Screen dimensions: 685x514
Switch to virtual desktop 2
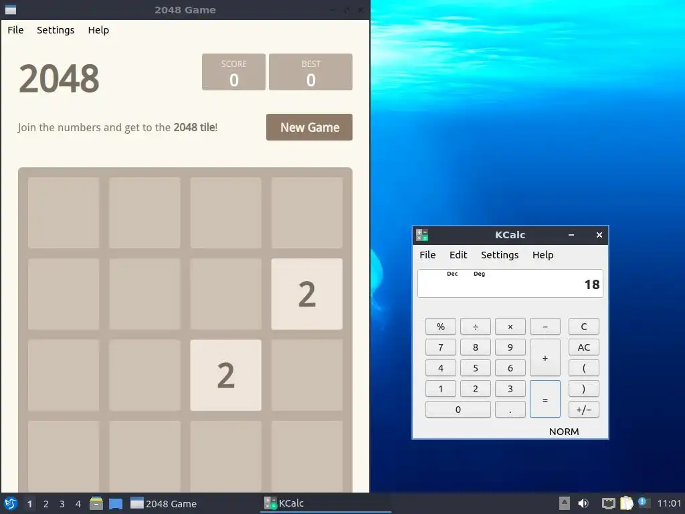[x=46, y=504]
